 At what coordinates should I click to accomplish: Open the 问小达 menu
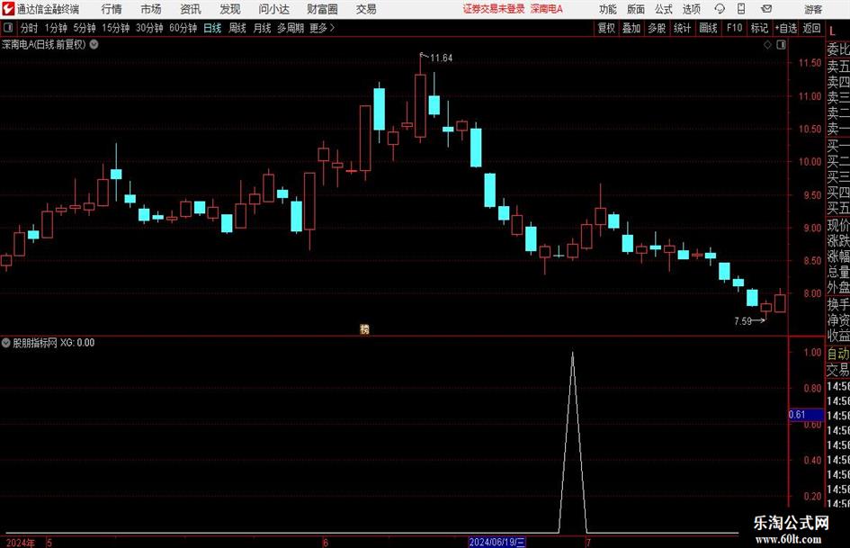273,9
